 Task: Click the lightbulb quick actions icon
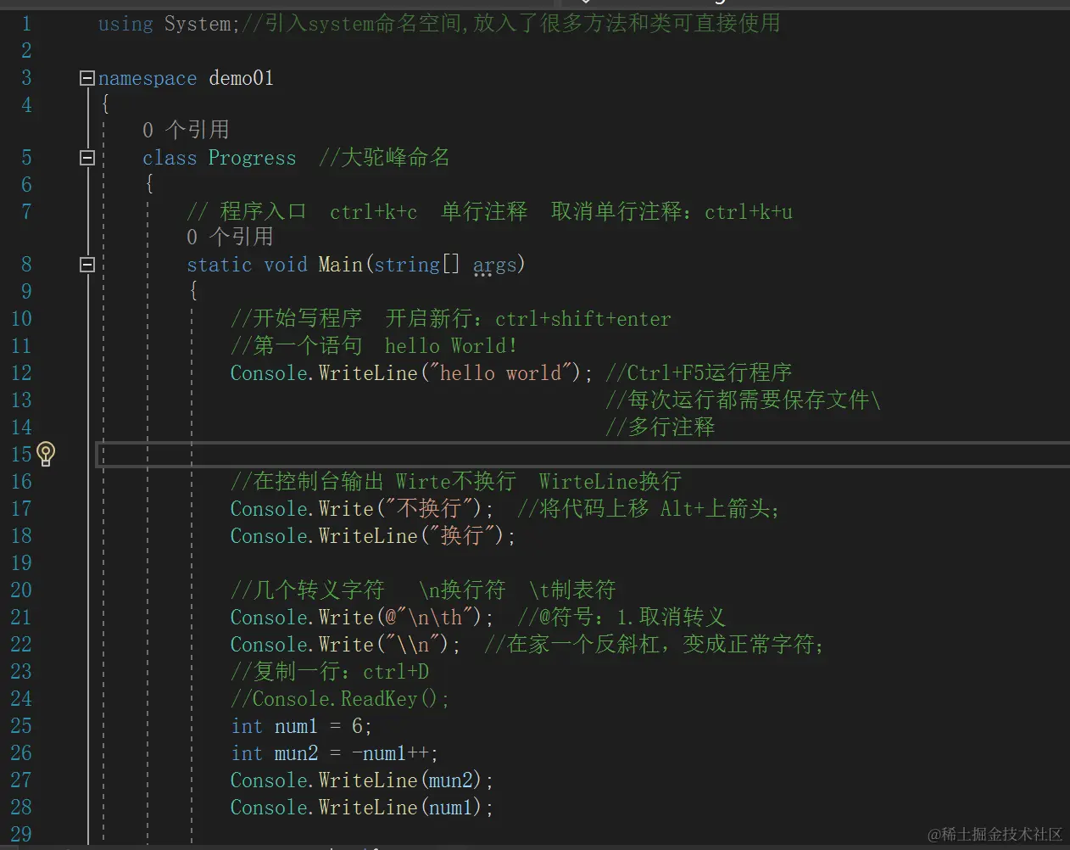click(46, 454)
